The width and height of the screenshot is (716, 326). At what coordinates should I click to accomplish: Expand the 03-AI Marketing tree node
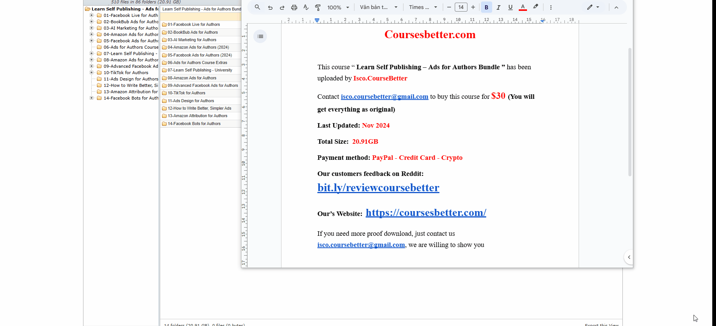coord(91,28)
